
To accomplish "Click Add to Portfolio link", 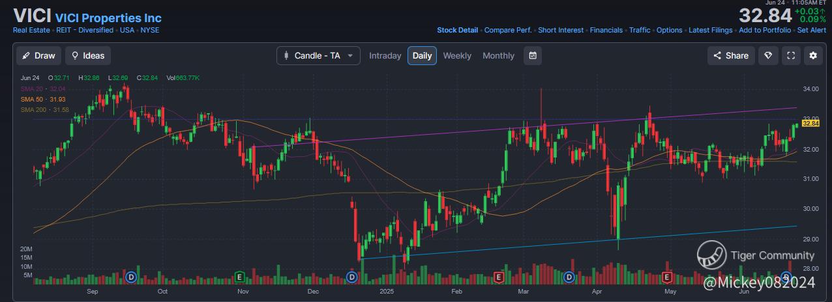I will tap(765, 30).
